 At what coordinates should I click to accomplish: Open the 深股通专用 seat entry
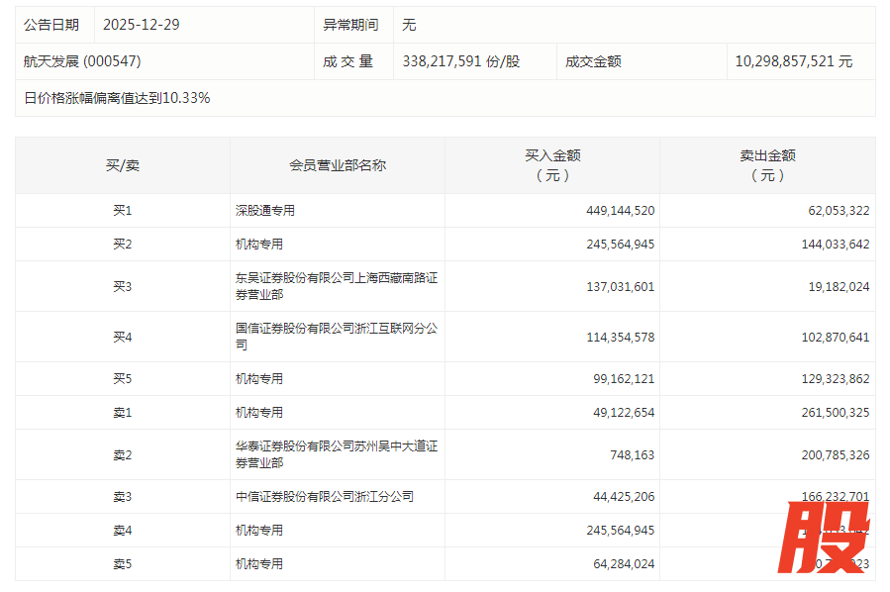pos(265,211)
